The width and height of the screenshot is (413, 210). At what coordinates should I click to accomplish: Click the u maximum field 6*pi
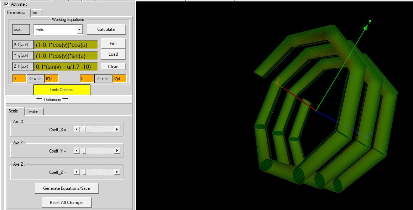[x=52, y=78]
